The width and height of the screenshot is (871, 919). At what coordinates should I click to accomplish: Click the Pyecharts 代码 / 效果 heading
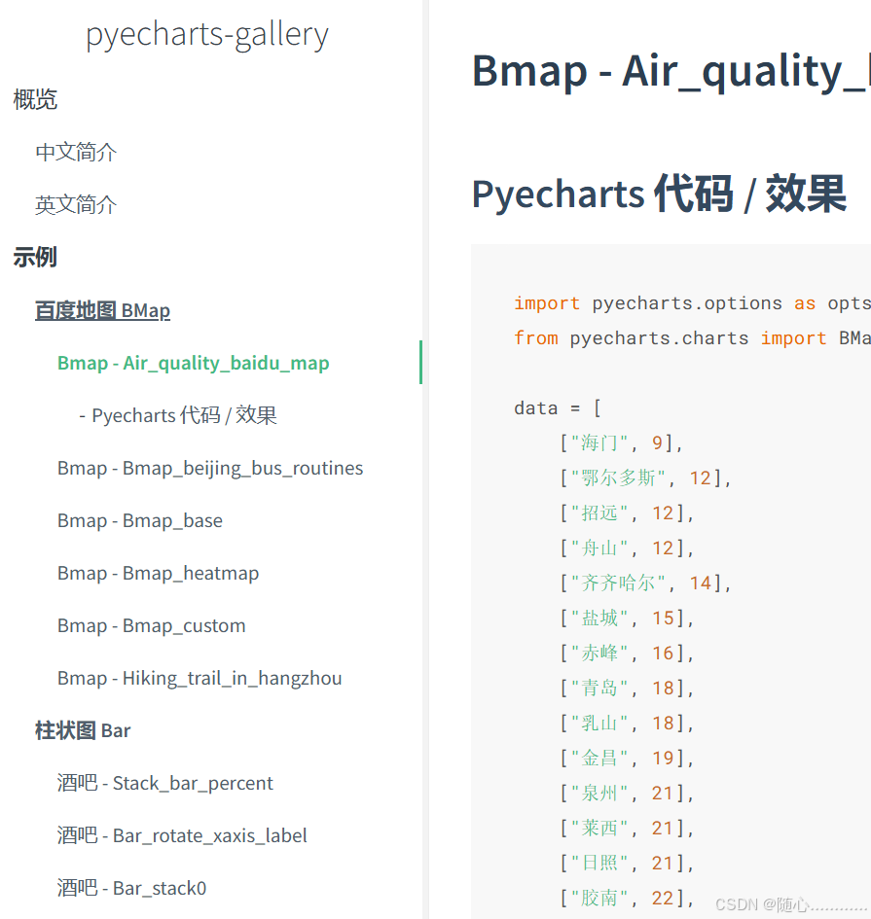pos(659,194)
